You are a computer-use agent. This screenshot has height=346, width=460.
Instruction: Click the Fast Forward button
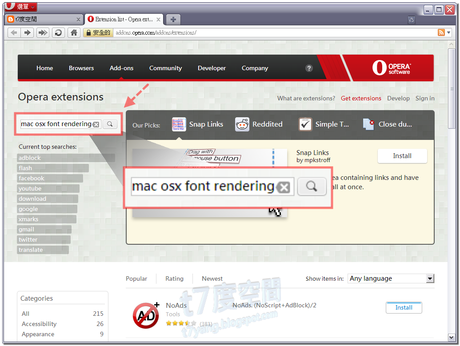point(43,32)
